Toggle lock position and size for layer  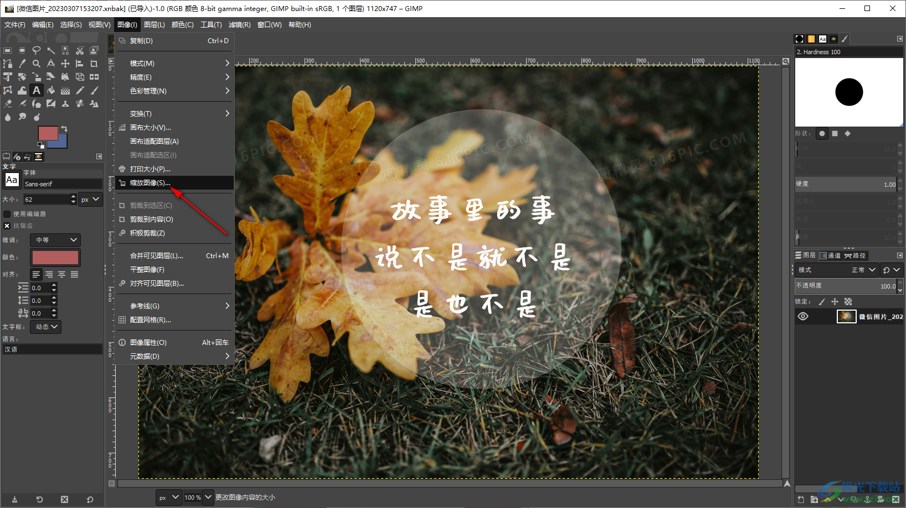pyautogui.click(x=835, y=302)
